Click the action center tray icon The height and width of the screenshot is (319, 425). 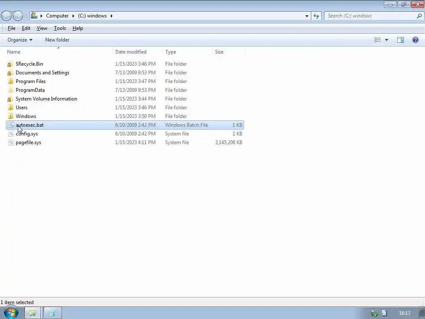tap(384, 313)
